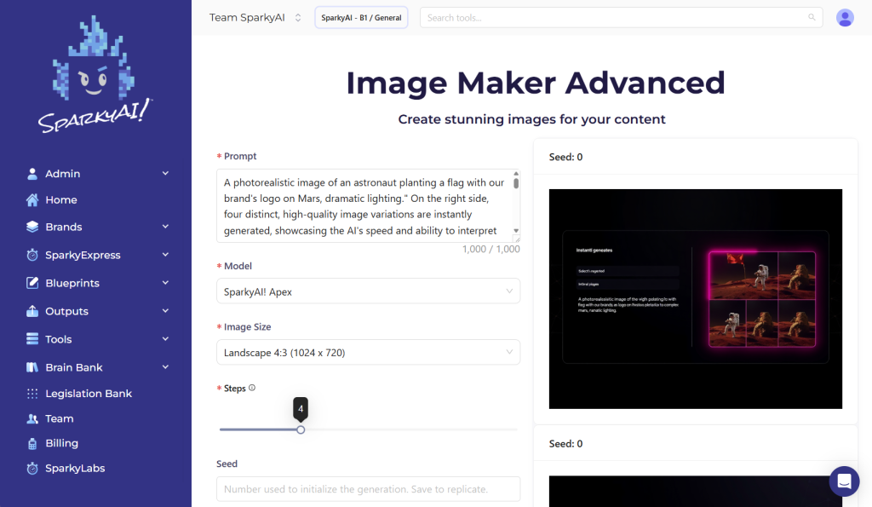Select the Admin icon in the sidebar
The image size is (872, 507).
tap(32, 172)
